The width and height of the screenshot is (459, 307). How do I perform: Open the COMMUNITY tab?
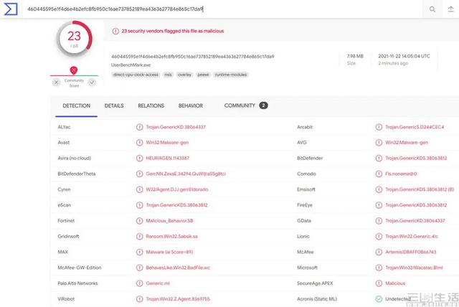click(x=240, y=105)
